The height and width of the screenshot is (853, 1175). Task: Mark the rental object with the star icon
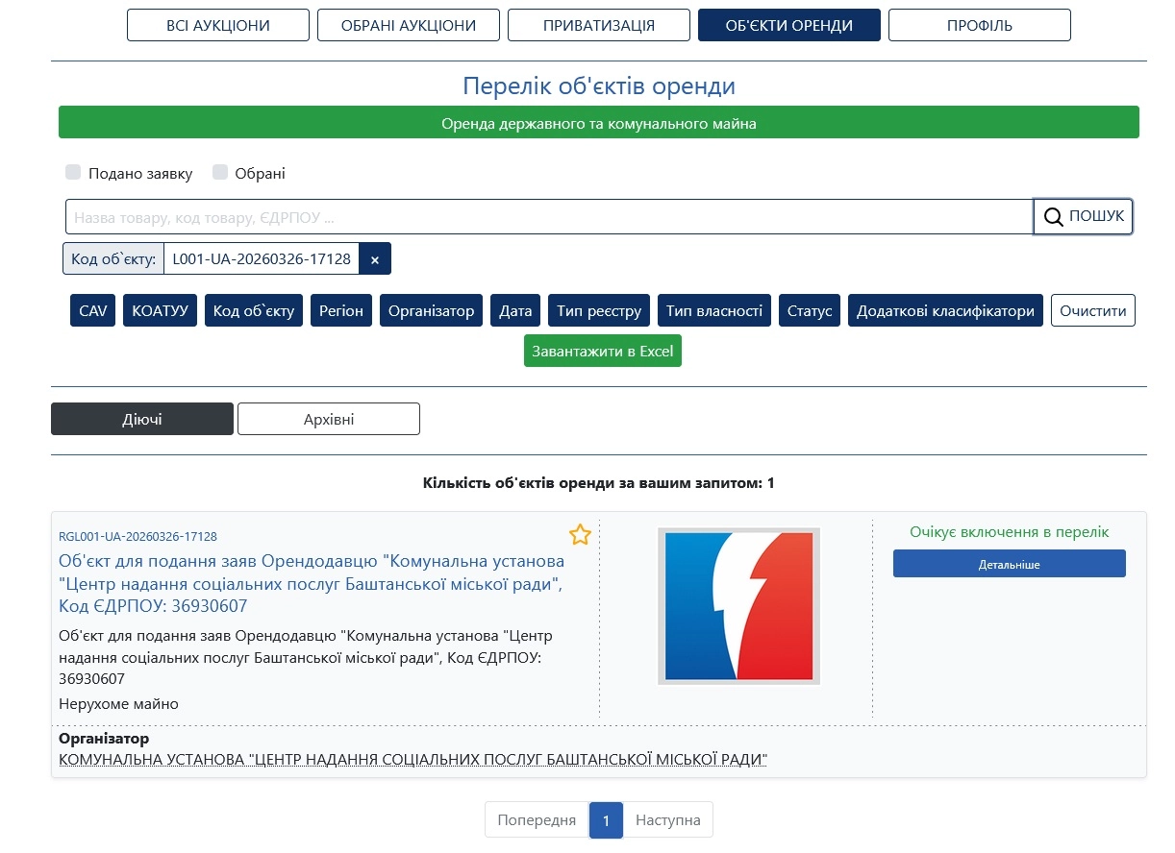coord(580,535)
